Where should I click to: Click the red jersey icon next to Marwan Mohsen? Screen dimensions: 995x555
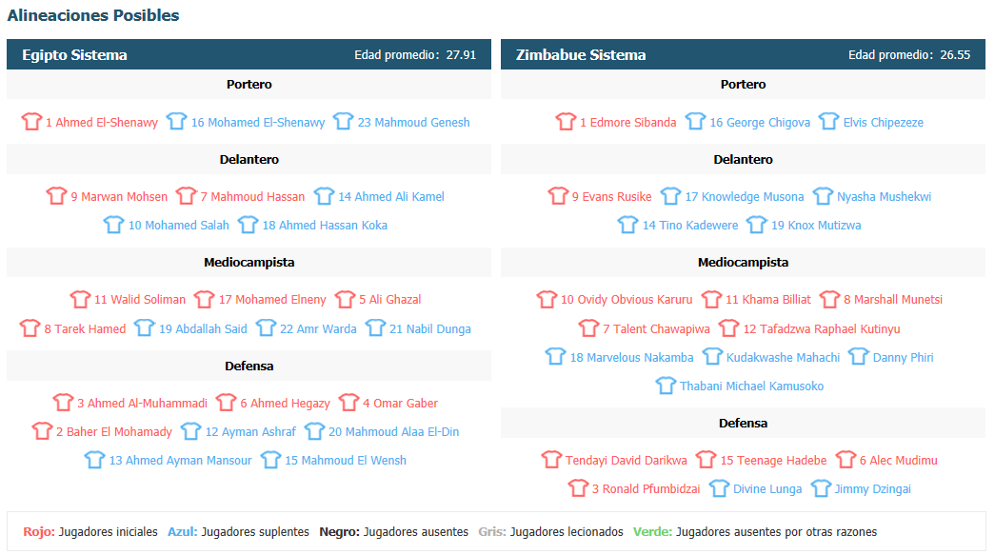[56, 195]
